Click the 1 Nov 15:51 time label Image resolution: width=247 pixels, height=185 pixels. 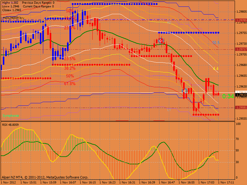[x=28, y=183]
